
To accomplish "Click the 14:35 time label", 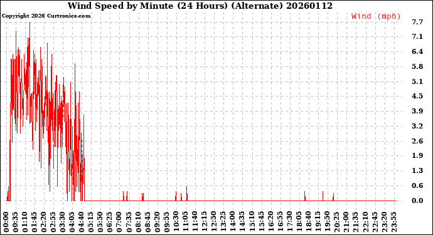I will point(242,222).
